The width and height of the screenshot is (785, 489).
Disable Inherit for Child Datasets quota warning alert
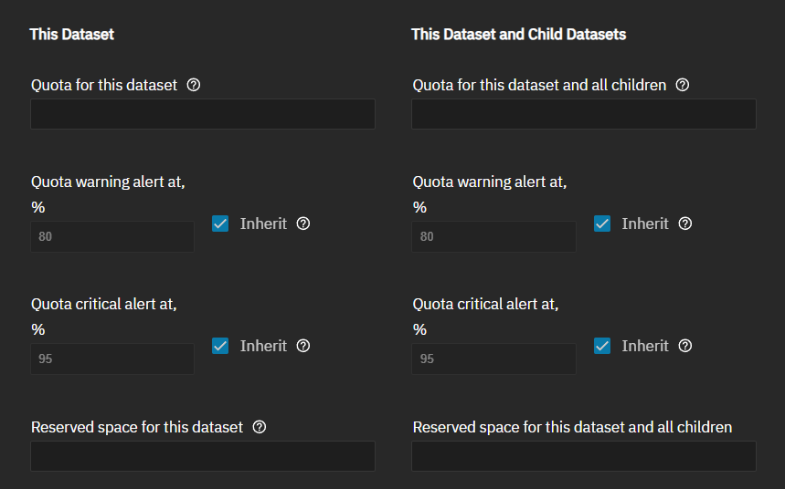(601, 224)
